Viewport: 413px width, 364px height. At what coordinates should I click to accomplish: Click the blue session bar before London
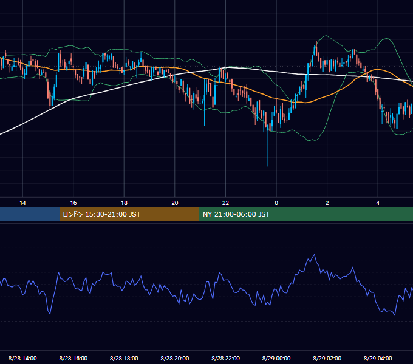[x=30, y=214]
